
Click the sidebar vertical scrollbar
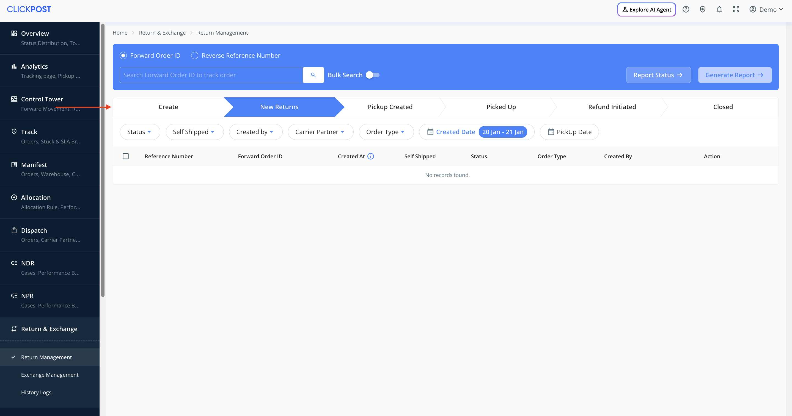(103, 160)
